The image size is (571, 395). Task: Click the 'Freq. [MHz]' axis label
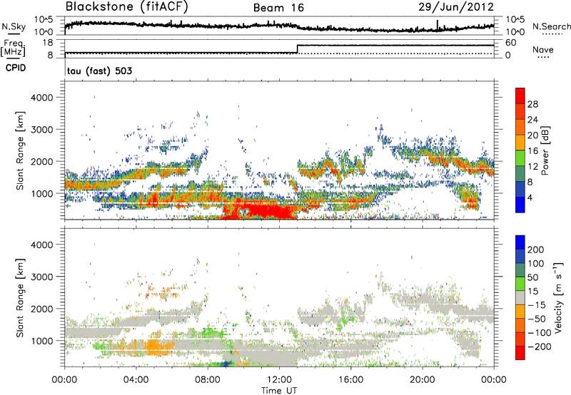[x=13, y=48]
